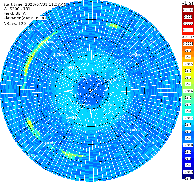Click the 1e-8 color scale label

click(188, 151)
